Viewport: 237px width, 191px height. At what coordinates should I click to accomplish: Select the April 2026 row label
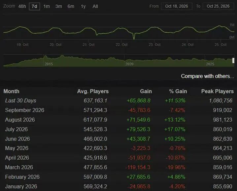coord(17,158)
